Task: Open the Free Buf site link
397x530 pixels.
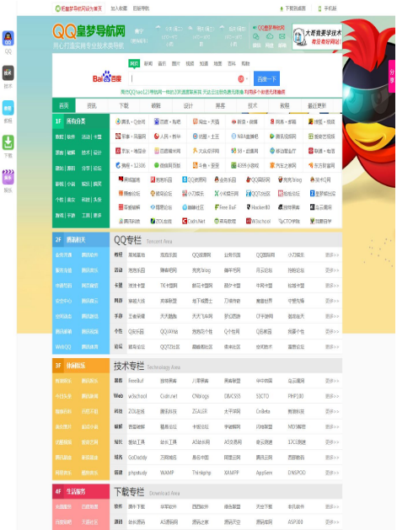Action: tap(225, 207)
